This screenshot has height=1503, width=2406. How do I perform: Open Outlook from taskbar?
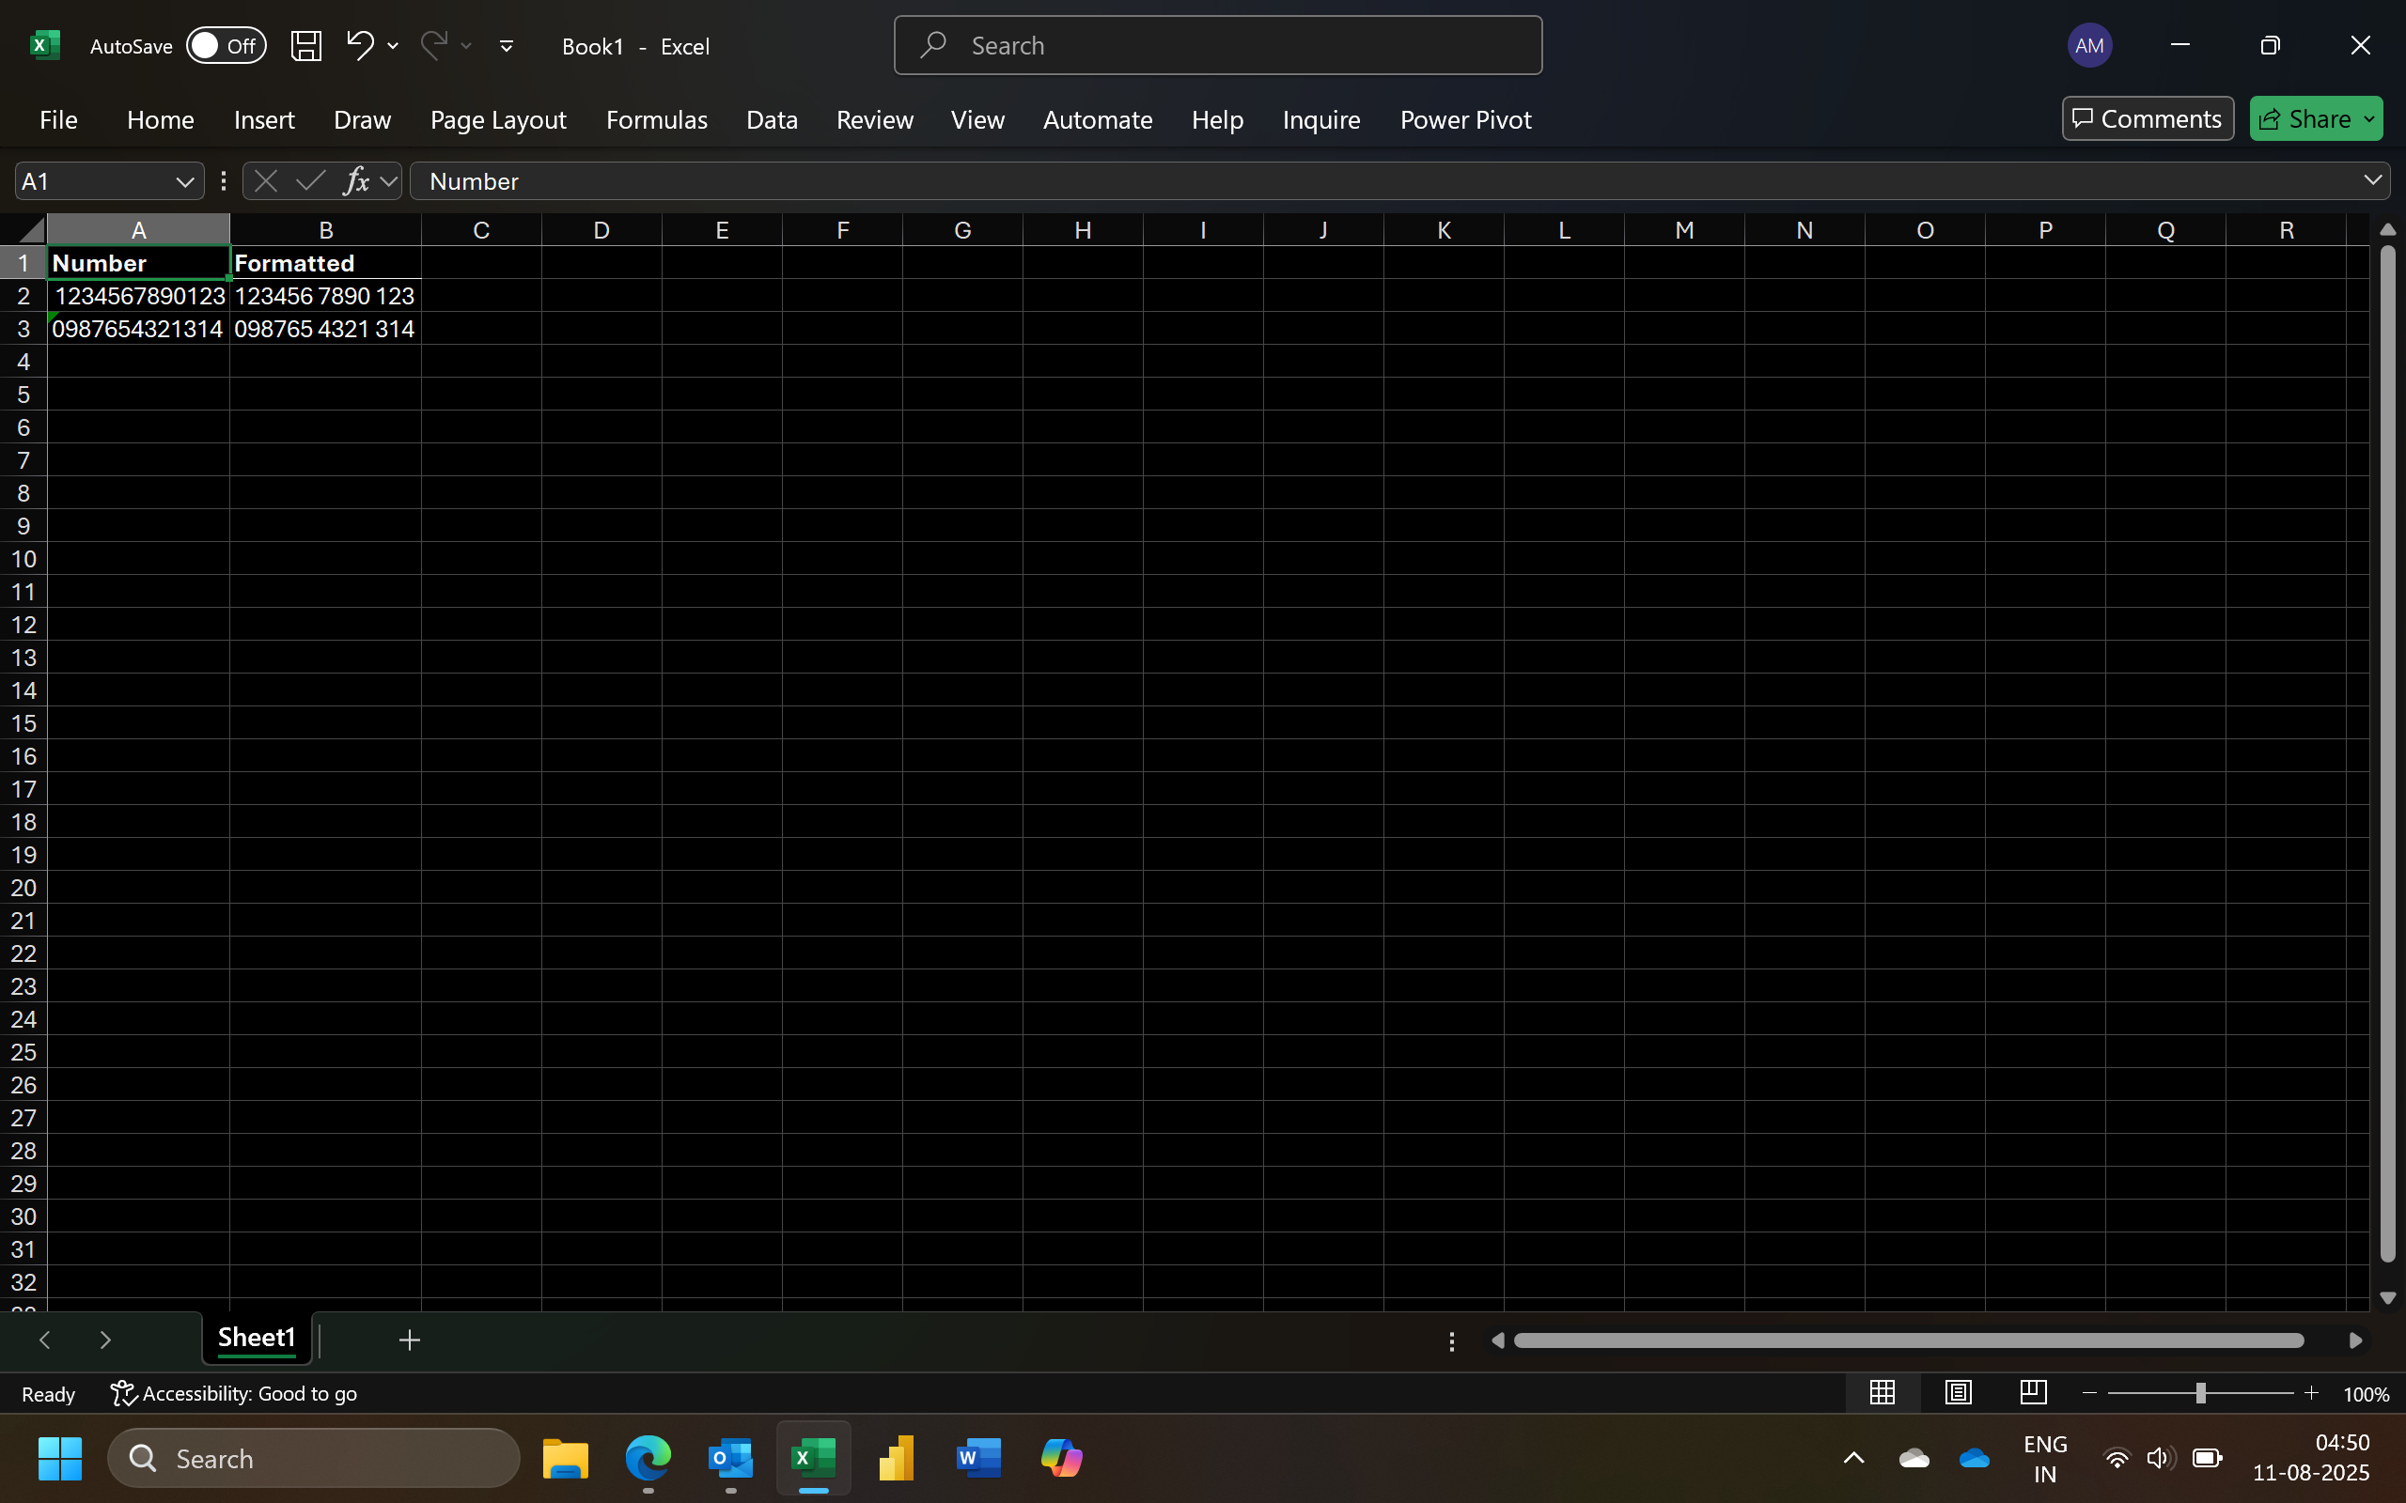731,1458
